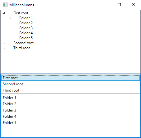This screenshot has height=138, width=141.
Task: Collapse the First root tree node arrow
Action: (4, 13)
